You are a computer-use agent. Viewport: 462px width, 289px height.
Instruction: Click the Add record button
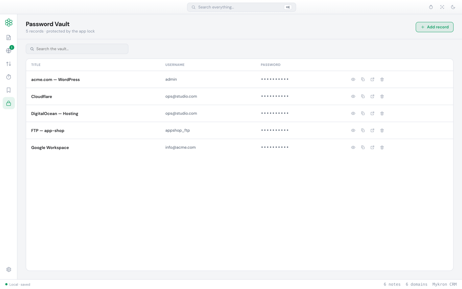(x=434, y=27)
